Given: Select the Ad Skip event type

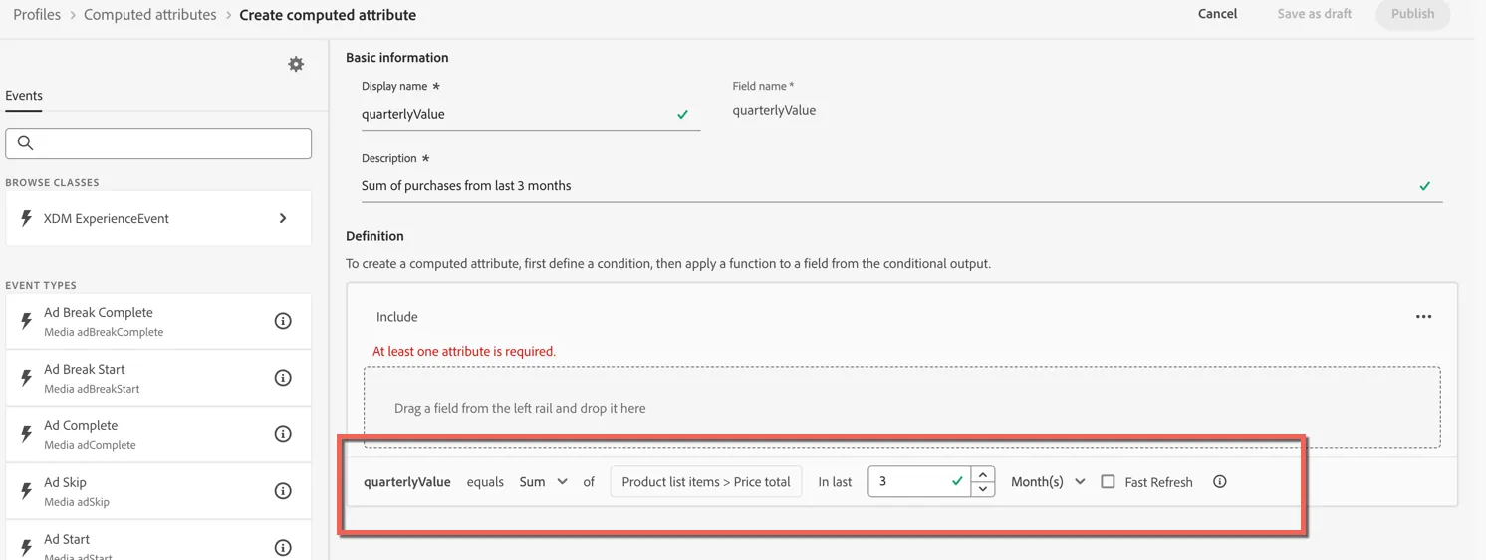Looking at the screenshot, I should (158, 491).
